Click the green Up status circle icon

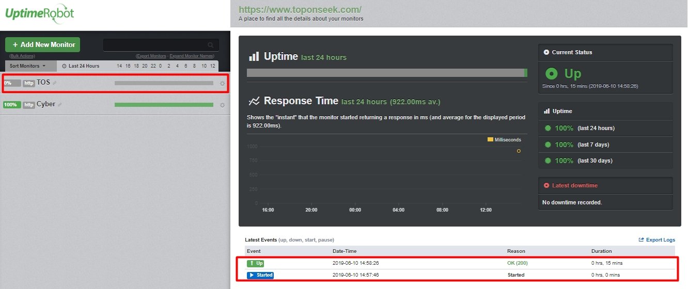[551, 74]
